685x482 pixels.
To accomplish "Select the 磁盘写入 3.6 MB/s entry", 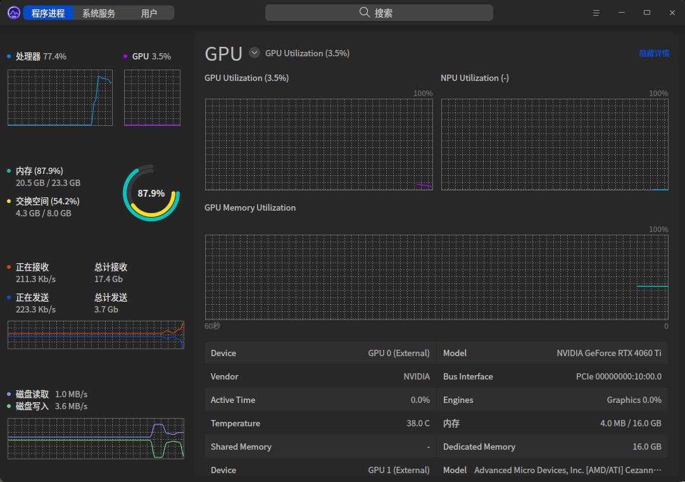I will (51, 407).
